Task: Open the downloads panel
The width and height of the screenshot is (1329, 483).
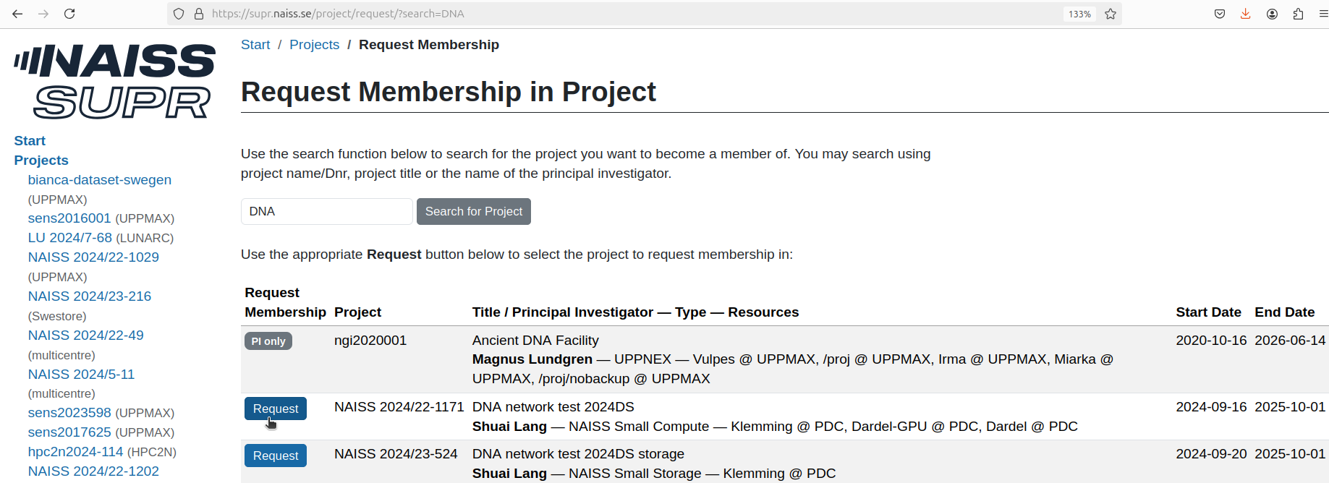Action: [x=1246, y=13]
